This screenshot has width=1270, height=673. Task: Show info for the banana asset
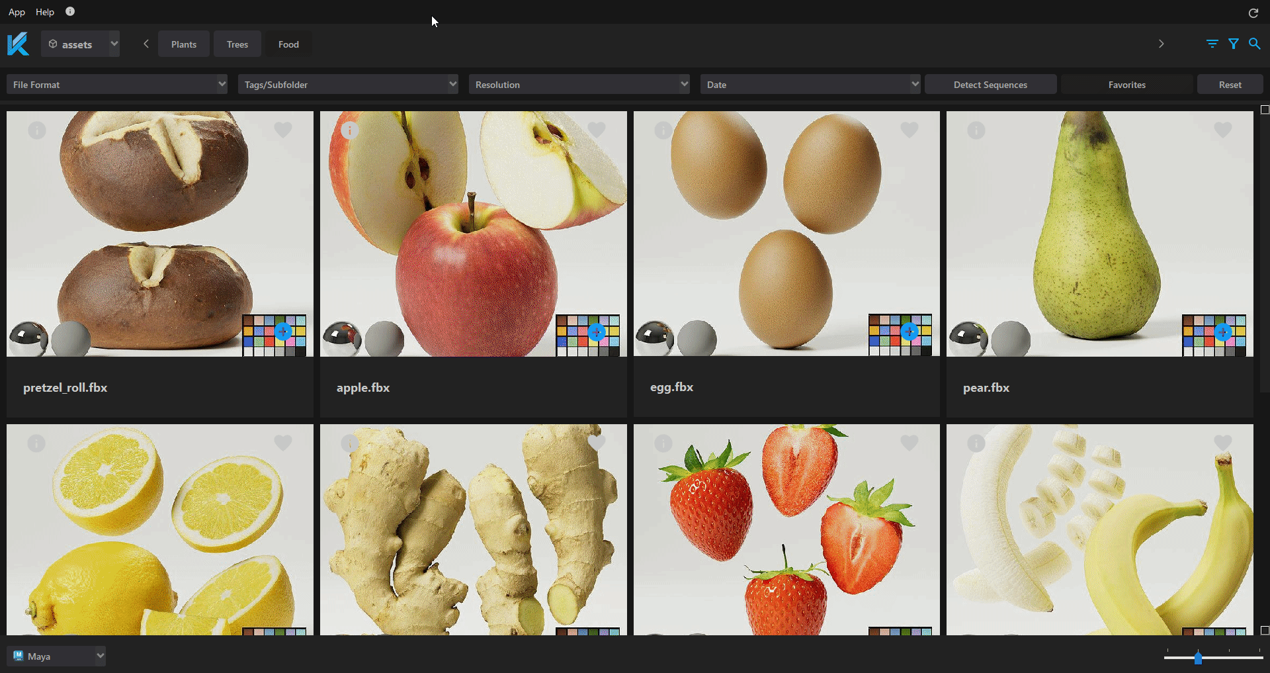coord(976,443)
